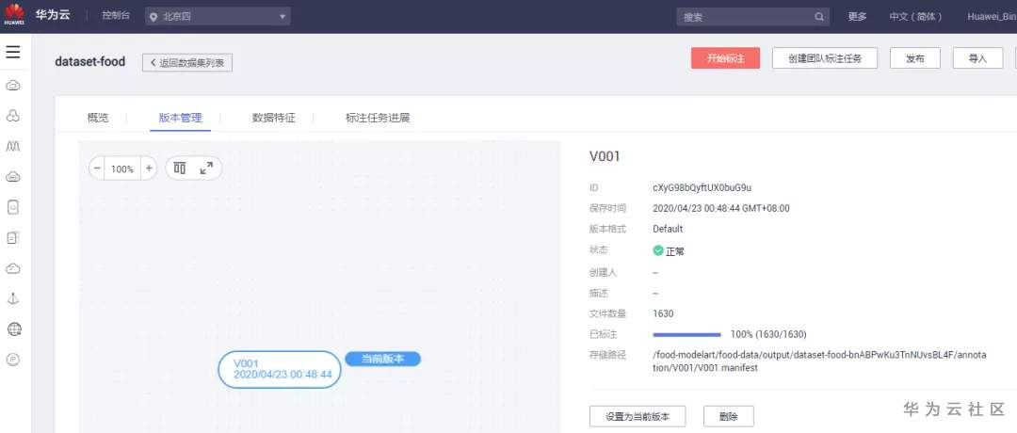This screenshot has height=433, width=1017.
Task: Click 设置为当前版本 button
Action: [638, 416]
